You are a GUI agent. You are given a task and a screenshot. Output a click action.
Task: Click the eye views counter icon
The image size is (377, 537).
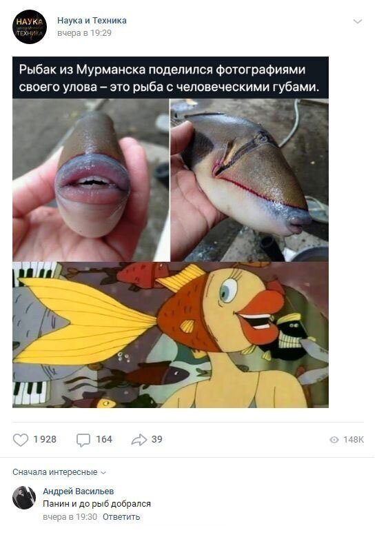click(334, 440)
